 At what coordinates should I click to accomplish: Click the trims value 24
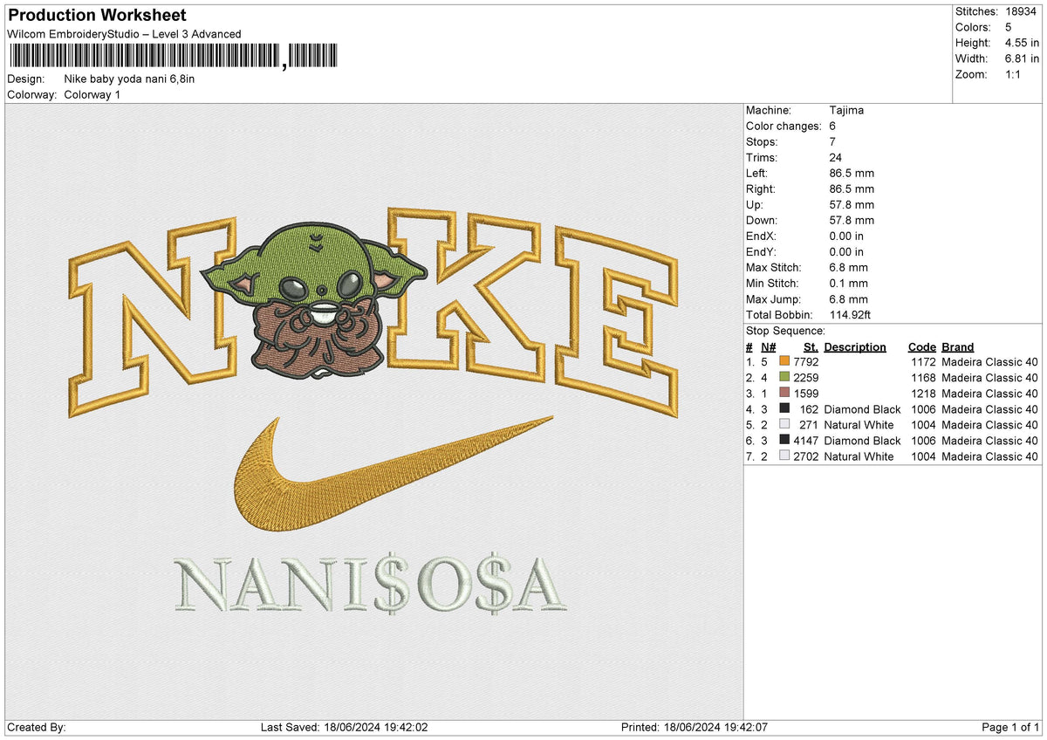click(836, 158)
